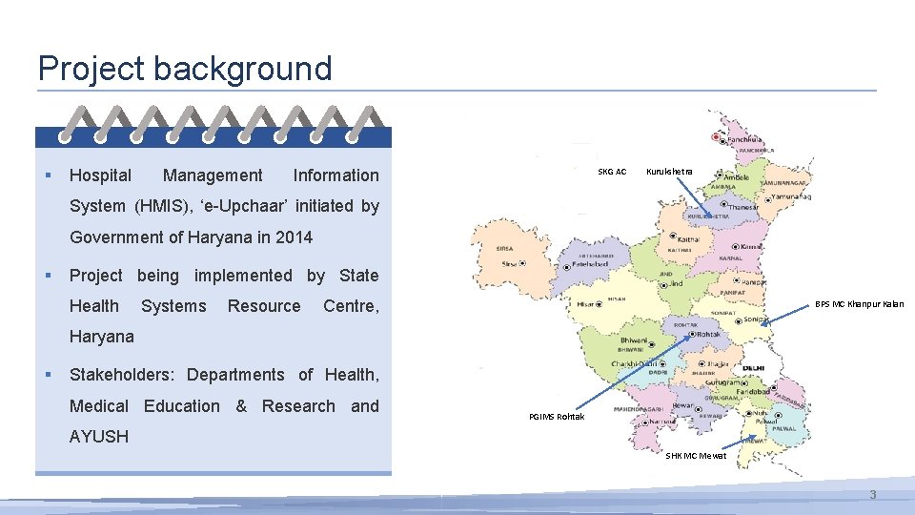Click the DADRI district label

(x=659, y=372)
